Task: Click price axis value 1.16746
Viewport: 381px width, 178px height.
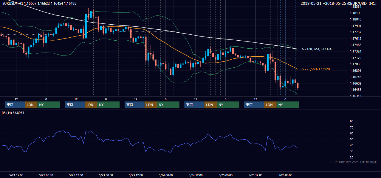Action: 355,77
